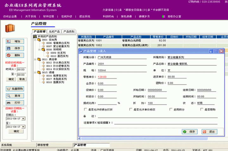The image size is (228, 151).
Task: Click tag icon of item 0017
Action: [x=43, y=79]
